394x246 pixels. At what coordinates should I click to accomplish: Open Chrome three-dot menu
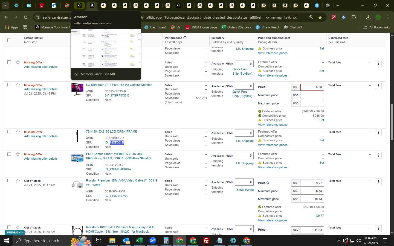pos(388,17)
